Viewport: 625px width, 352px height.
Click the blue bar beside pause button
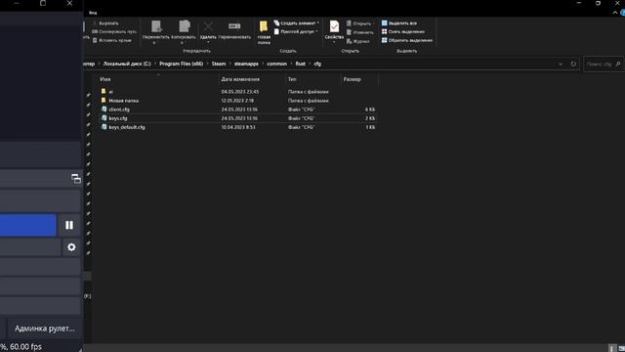click(28, 225)
